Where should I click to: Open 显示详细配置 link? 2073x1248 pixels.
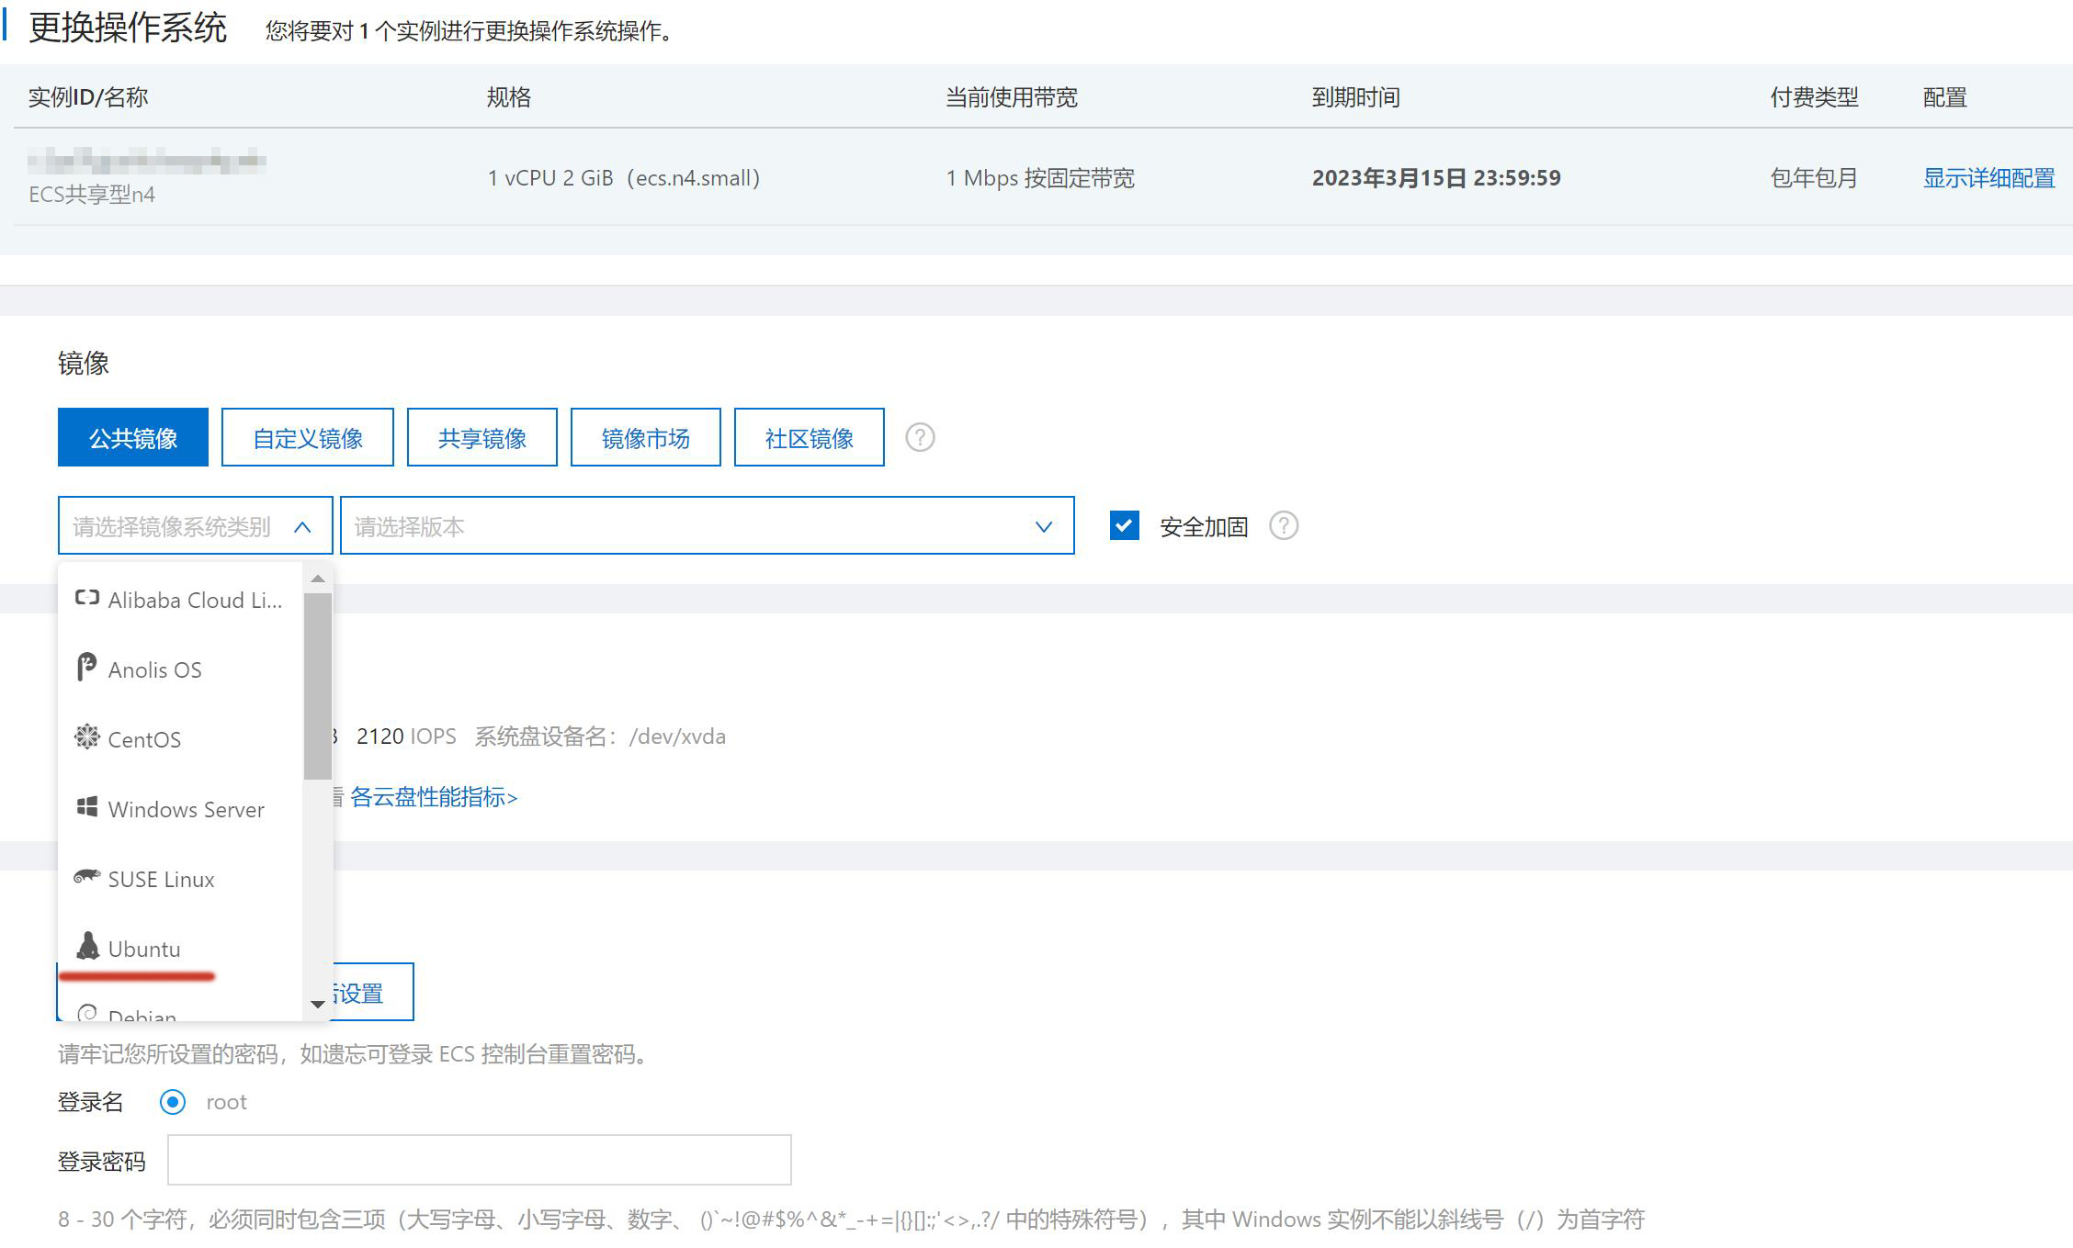[x=1989, y=178]
